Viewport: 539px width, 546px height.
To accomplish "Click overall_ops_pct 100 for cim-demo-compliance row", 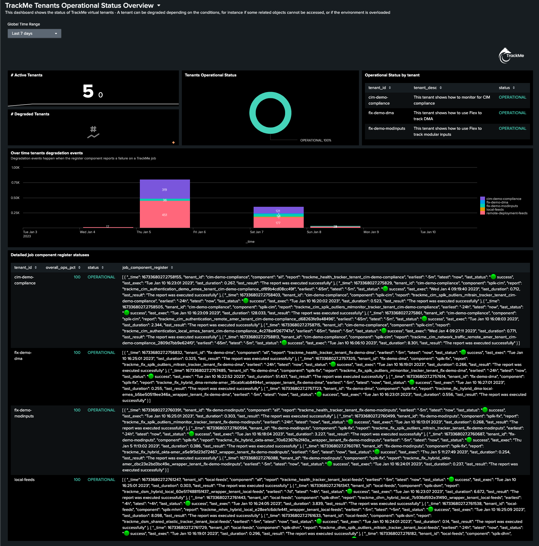I will click(x=77, y=277).
